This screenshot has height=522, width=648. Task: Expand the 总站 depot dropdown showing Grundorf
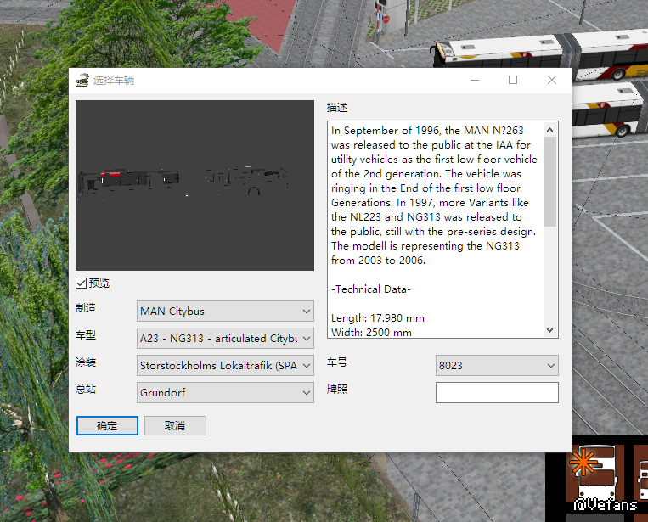[225, 393]
